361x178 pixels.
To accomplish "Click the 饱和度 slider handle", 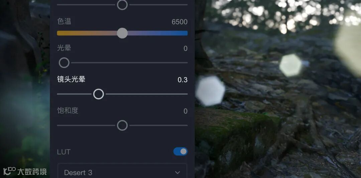I will point(122,125).
